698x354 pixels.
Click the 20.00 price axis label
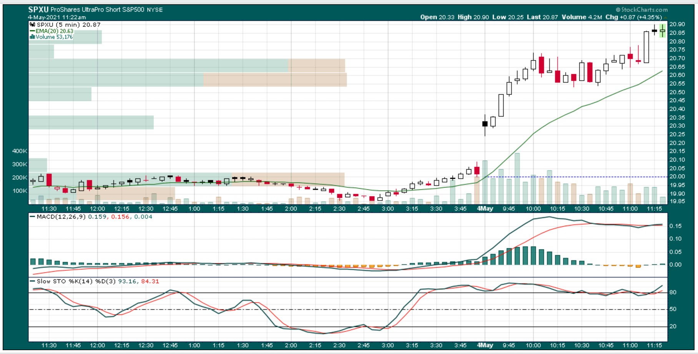click(x=677, y=176)
